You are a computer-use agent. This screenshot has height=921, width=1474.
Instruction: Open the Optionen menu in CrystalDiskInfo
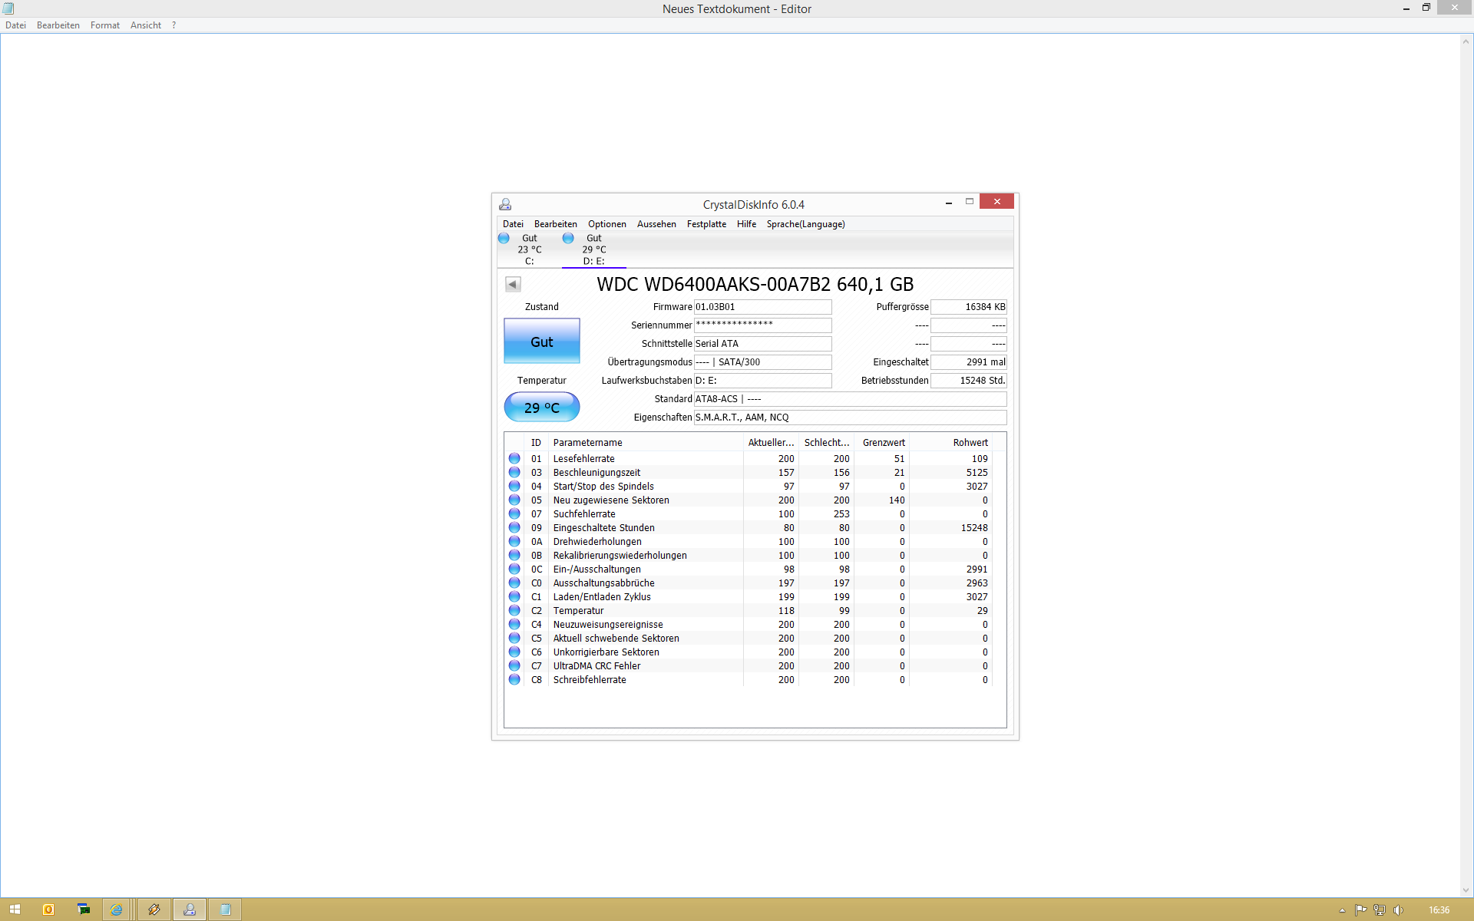[606, 224]
